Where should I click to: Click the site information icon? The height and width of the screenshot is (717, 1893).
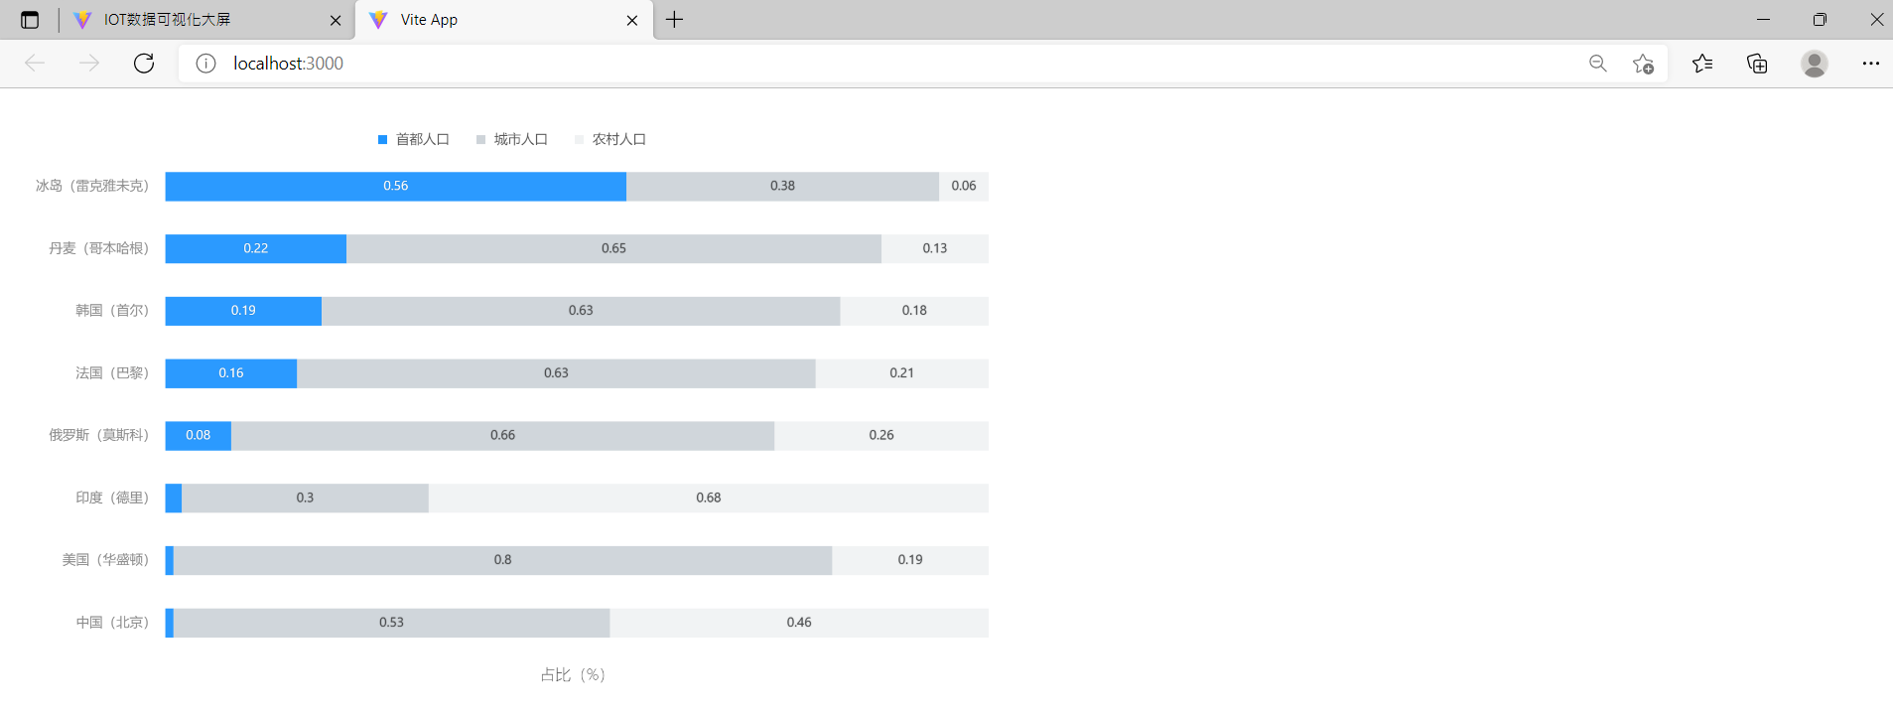(205, 64)
